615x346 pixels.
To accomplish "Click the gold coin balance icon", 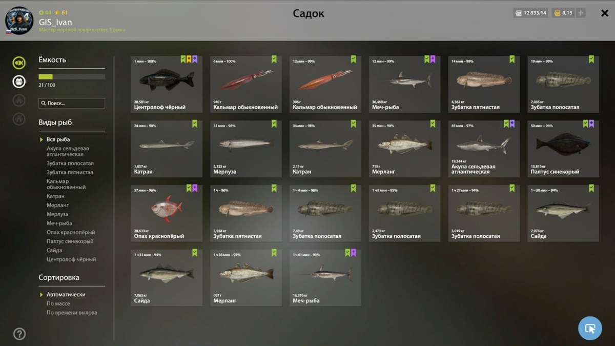I will (557, 13).
